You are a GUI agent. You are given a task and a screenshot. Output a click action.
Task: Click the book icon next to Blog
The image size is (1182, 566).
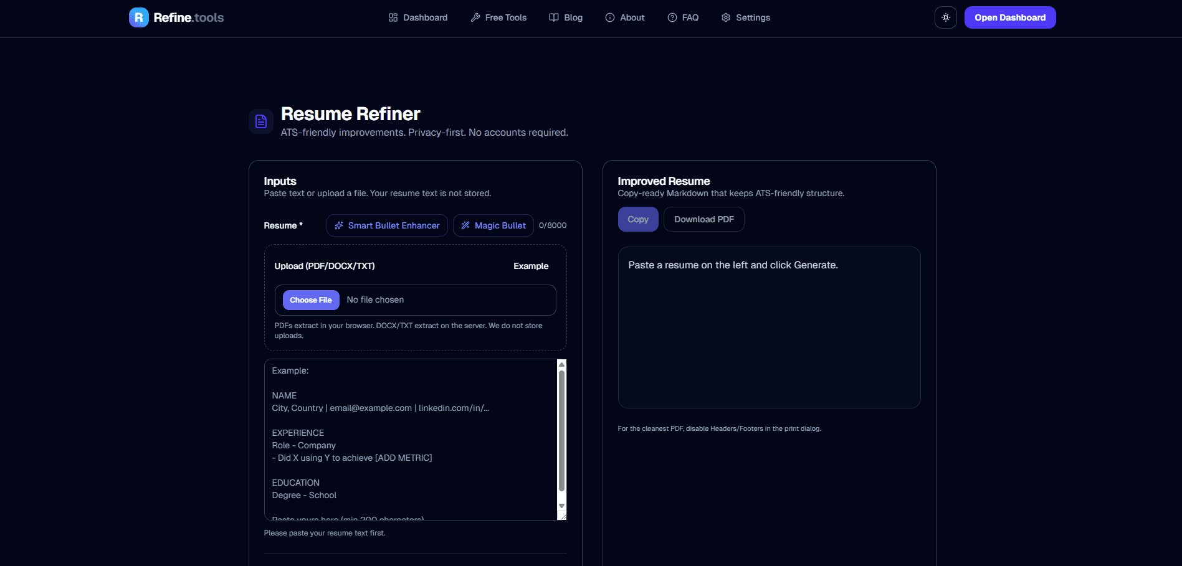pos(553,17)
